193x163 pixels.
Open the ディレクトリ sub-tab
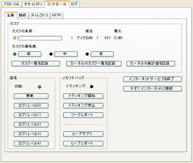point(39,15)
